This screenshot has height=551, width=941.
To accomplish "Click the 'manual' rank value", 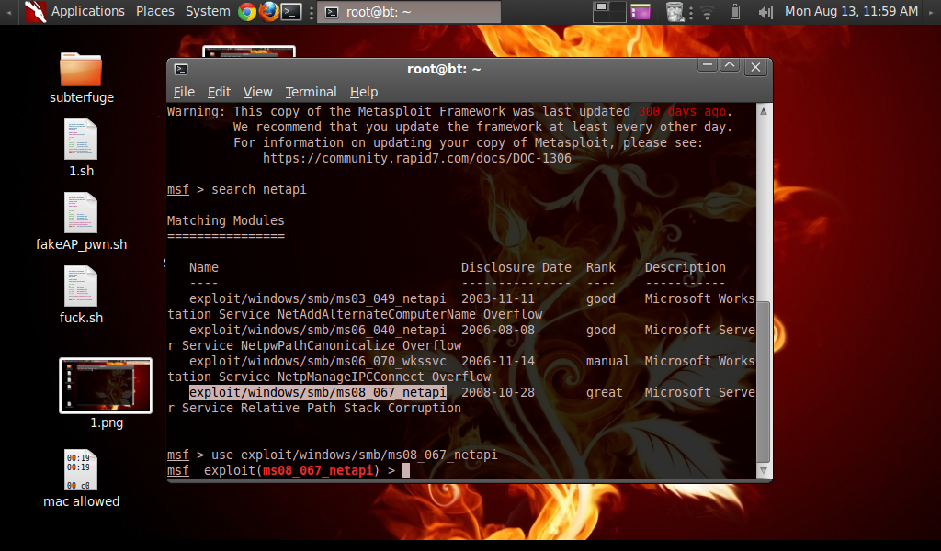I will click(608, 361).
